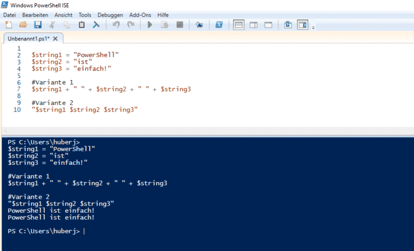Click the Stop Operation icon
This screenshot has width=414, height=251.
[x=180, y=25]
